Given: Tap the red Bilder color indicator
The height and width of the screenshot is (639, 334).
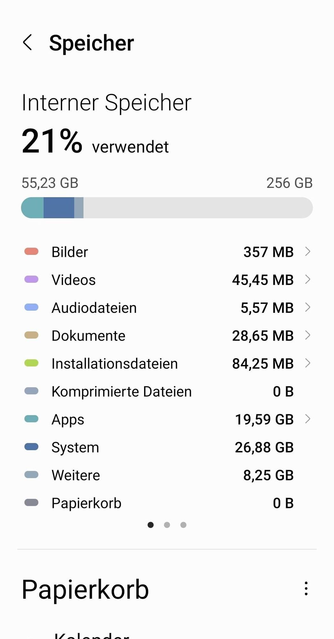Looking at the screenshot, I should pyautogui.click(x=31, y=252).
